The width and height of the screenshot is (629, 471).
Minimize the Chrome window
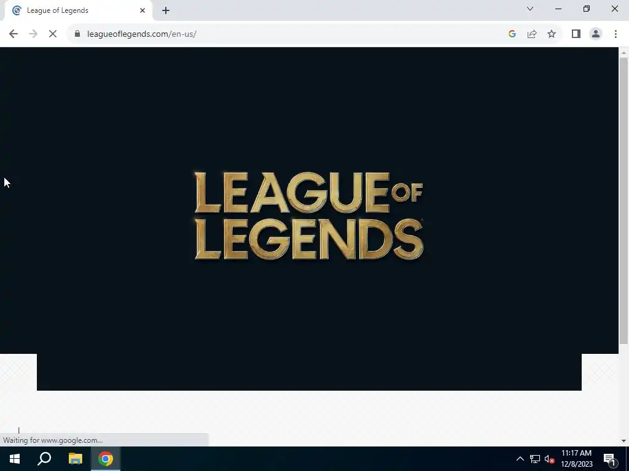point(558,9)
